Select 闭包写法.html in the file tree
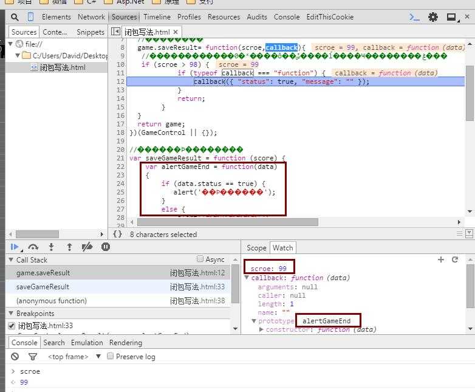This screenshot has height=392, width=475. click(56, 67)
